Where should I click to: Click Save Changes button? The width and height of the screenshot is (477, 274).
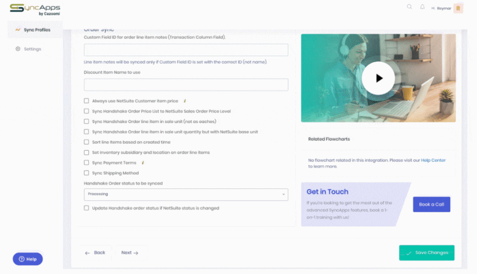point(426,253)
